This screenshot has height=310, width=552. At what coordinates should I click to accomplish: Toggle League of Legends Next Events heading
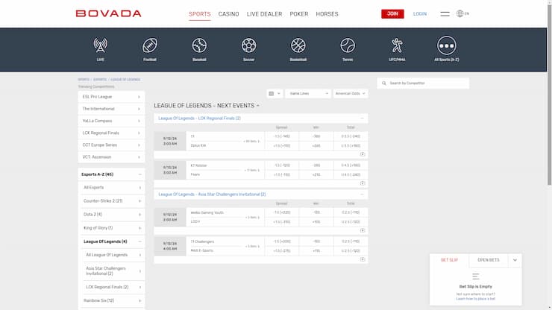click(207, 106)
